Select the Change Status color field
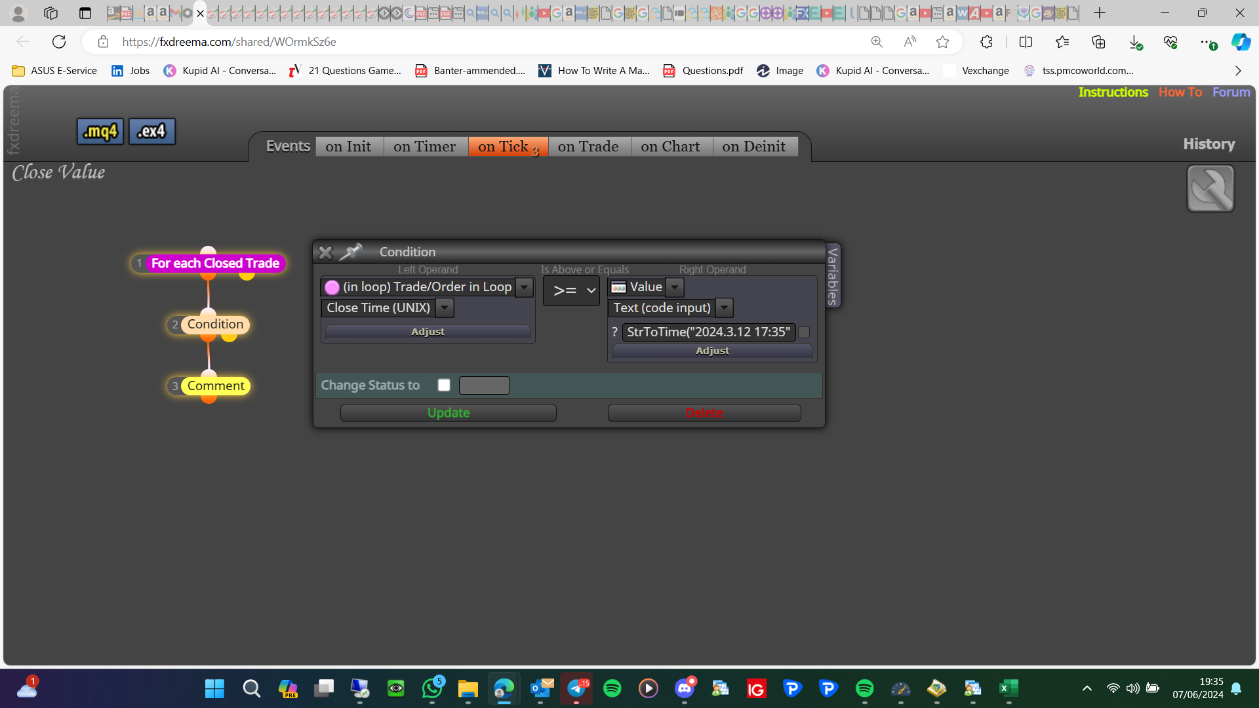Screen dimensions: 1259x708 click(485, 385)
